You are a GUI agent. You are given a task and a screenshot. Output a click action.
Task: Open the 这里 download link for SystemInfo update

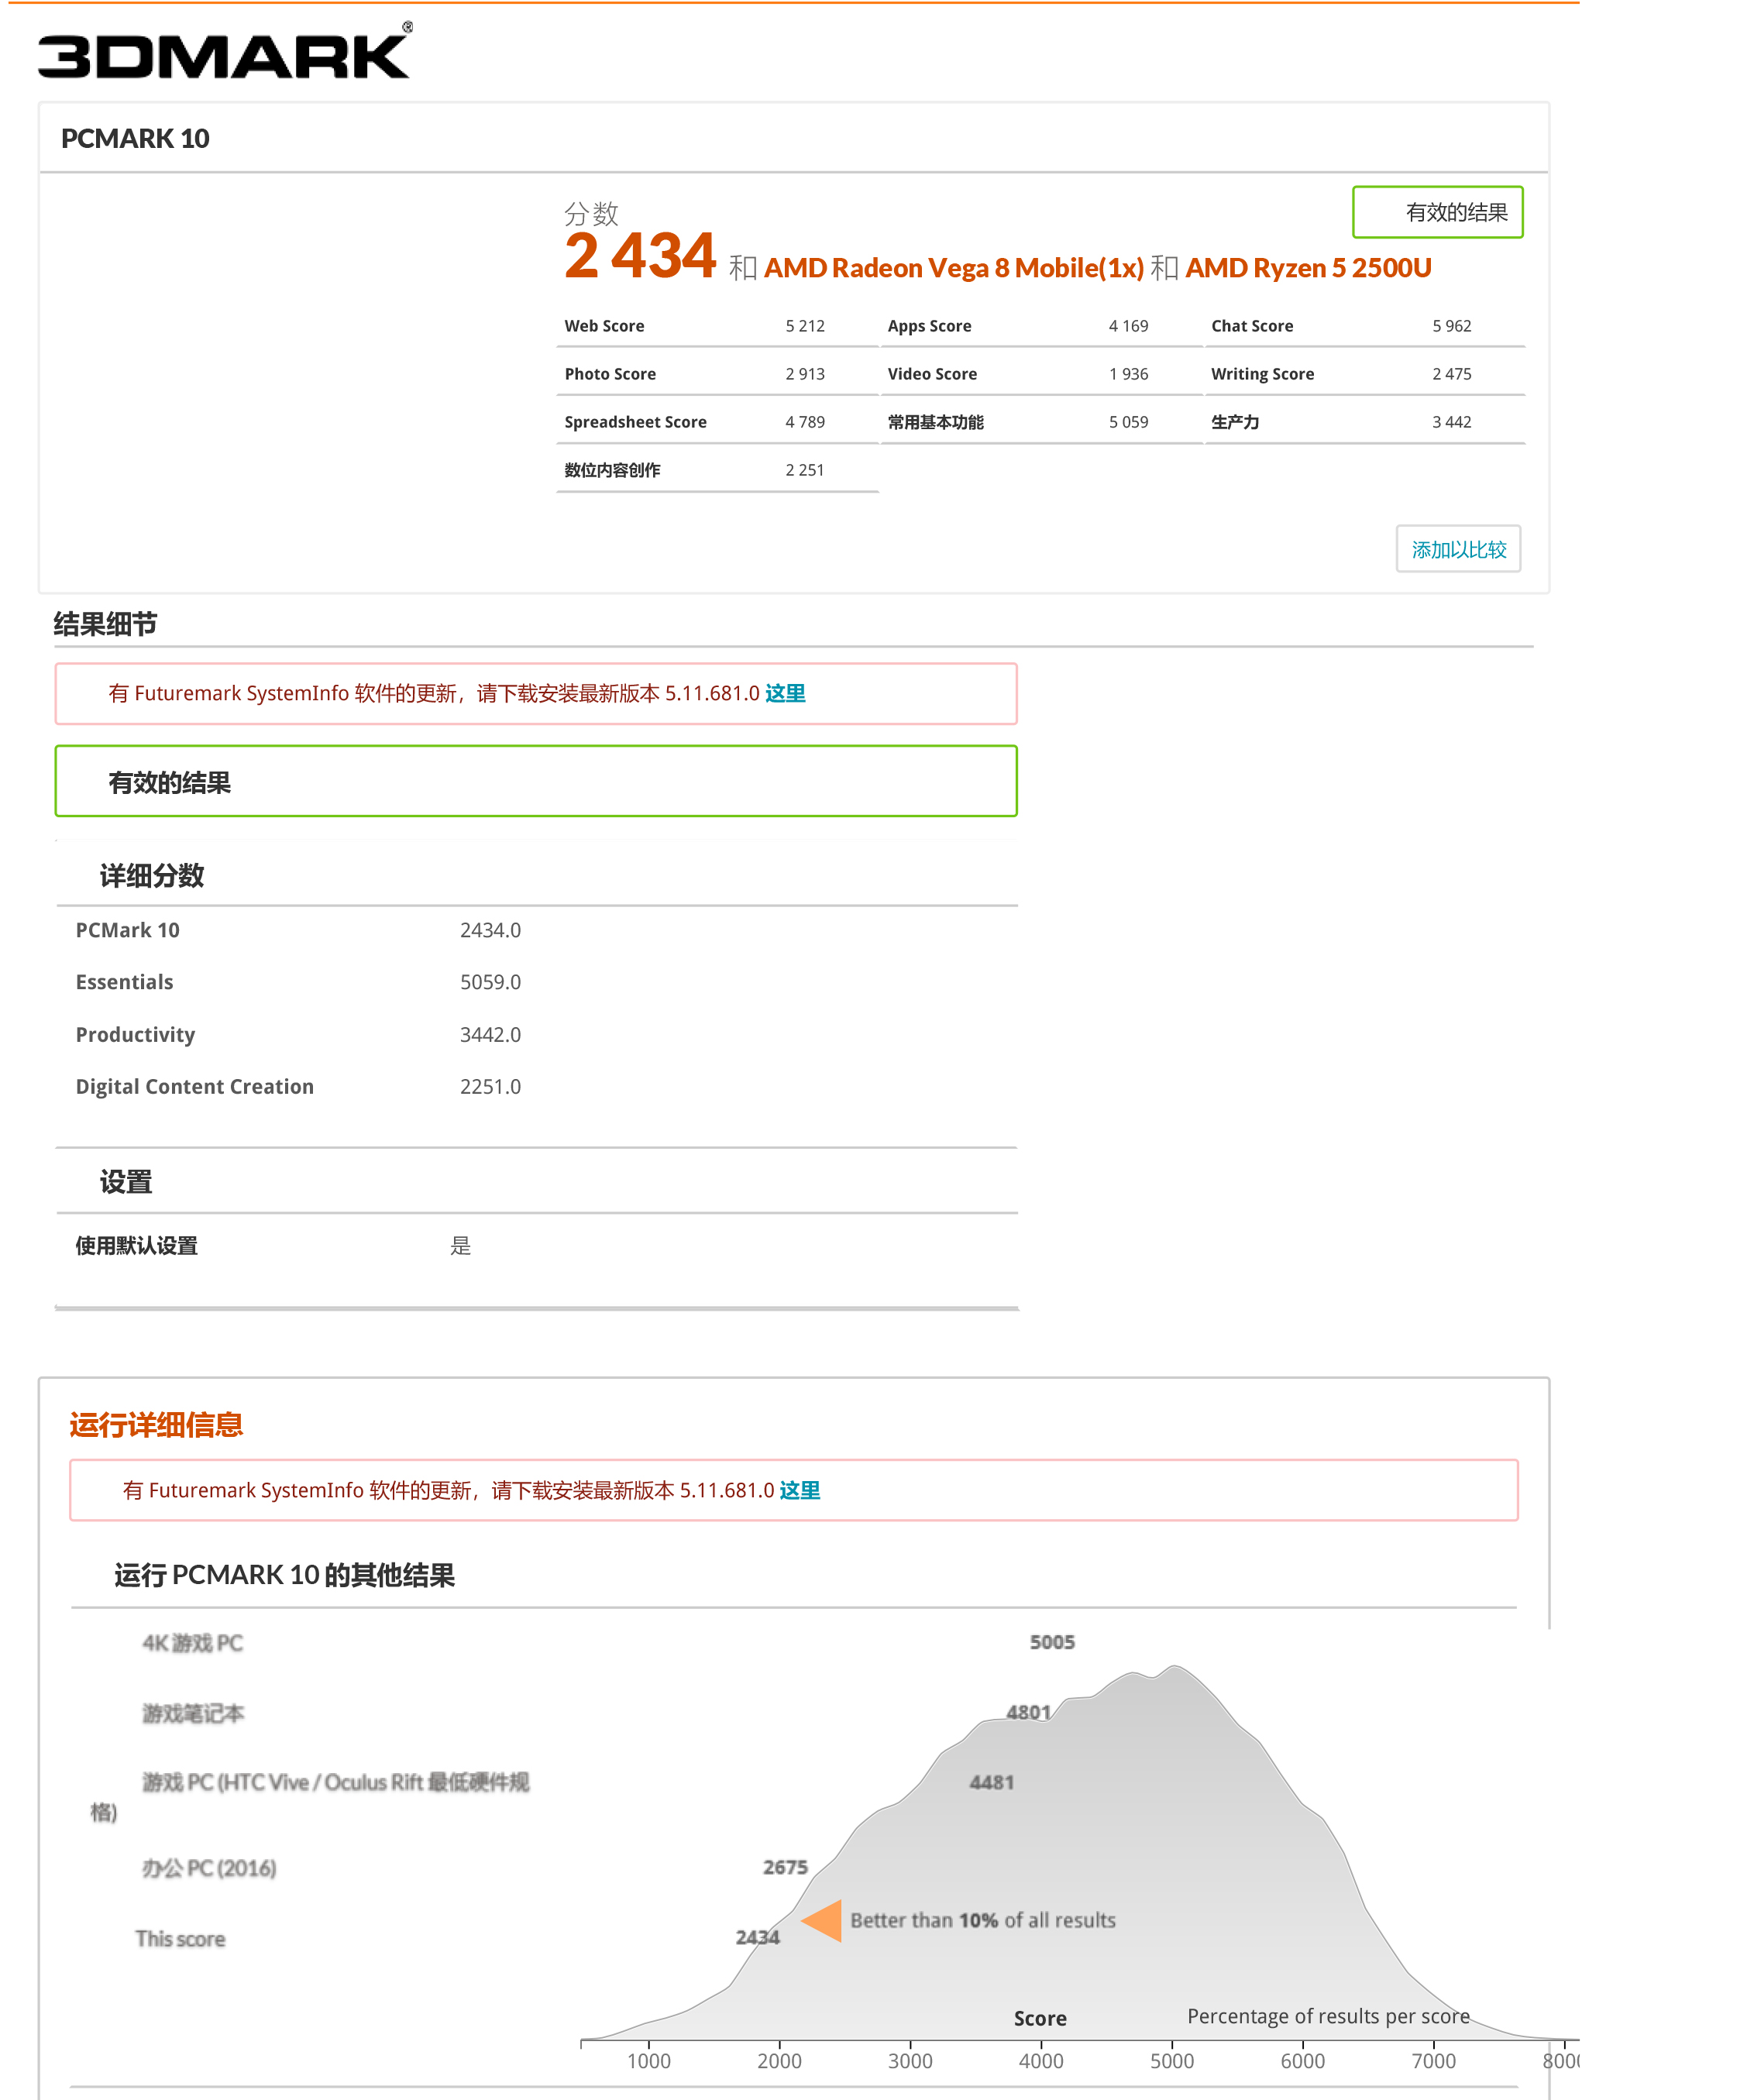point(786,693)
